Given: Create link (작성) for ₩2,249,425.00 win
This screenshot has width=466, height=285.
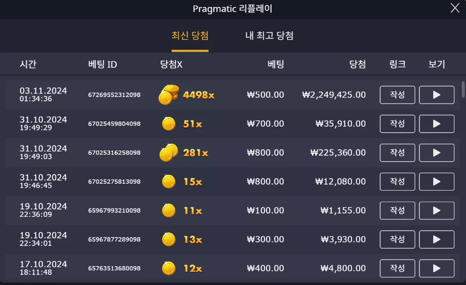Looking at the screenshot, I should tap(397, 95).
